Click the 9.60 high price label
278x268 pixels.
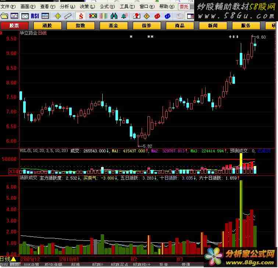click(x=261, y=37)
